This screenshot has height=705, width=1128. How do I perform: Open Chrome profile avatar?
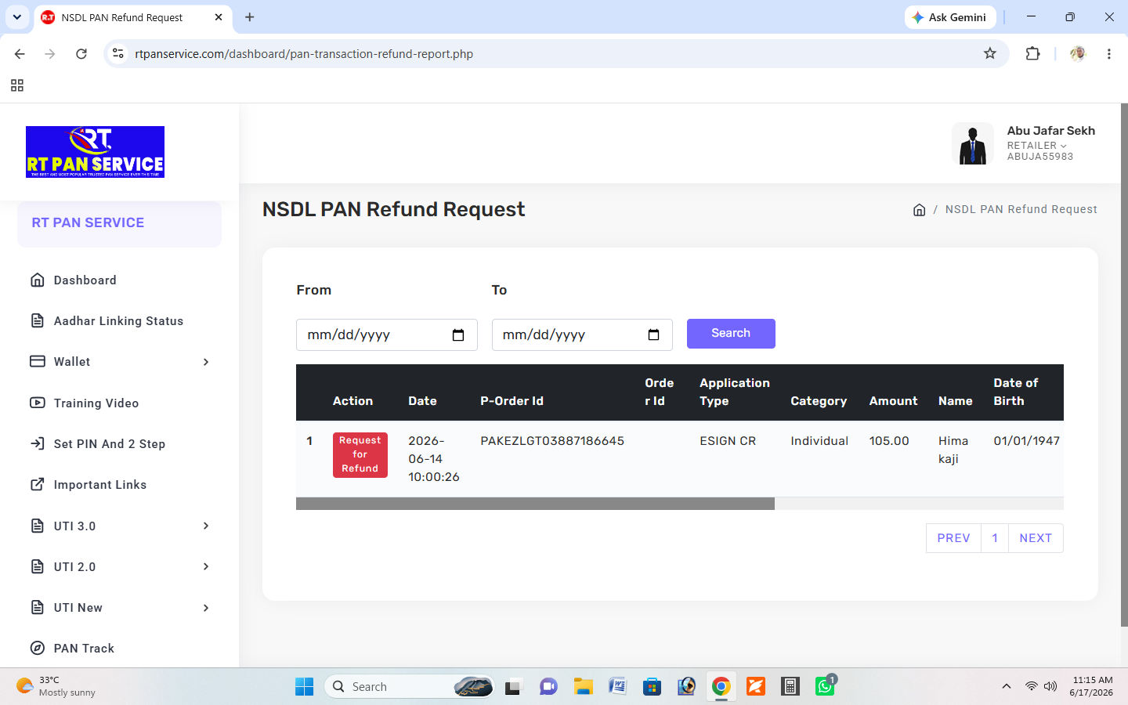1079,53
